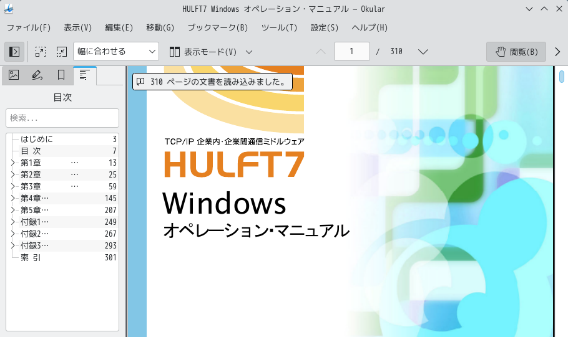Select 第1章 chapter label
568x337 pixels.
(31, 163)
